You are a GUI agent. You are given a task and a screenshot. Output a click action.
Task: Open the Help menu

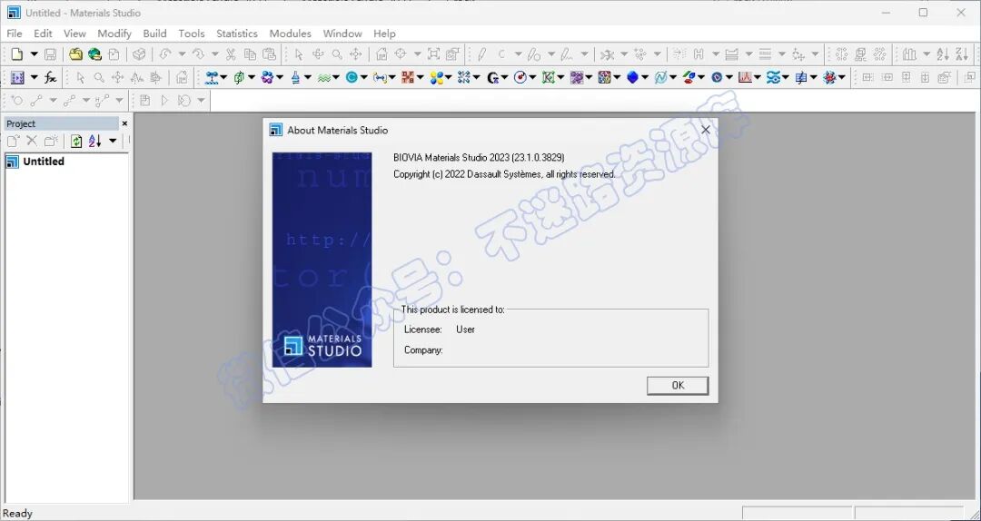coord(384,34)
